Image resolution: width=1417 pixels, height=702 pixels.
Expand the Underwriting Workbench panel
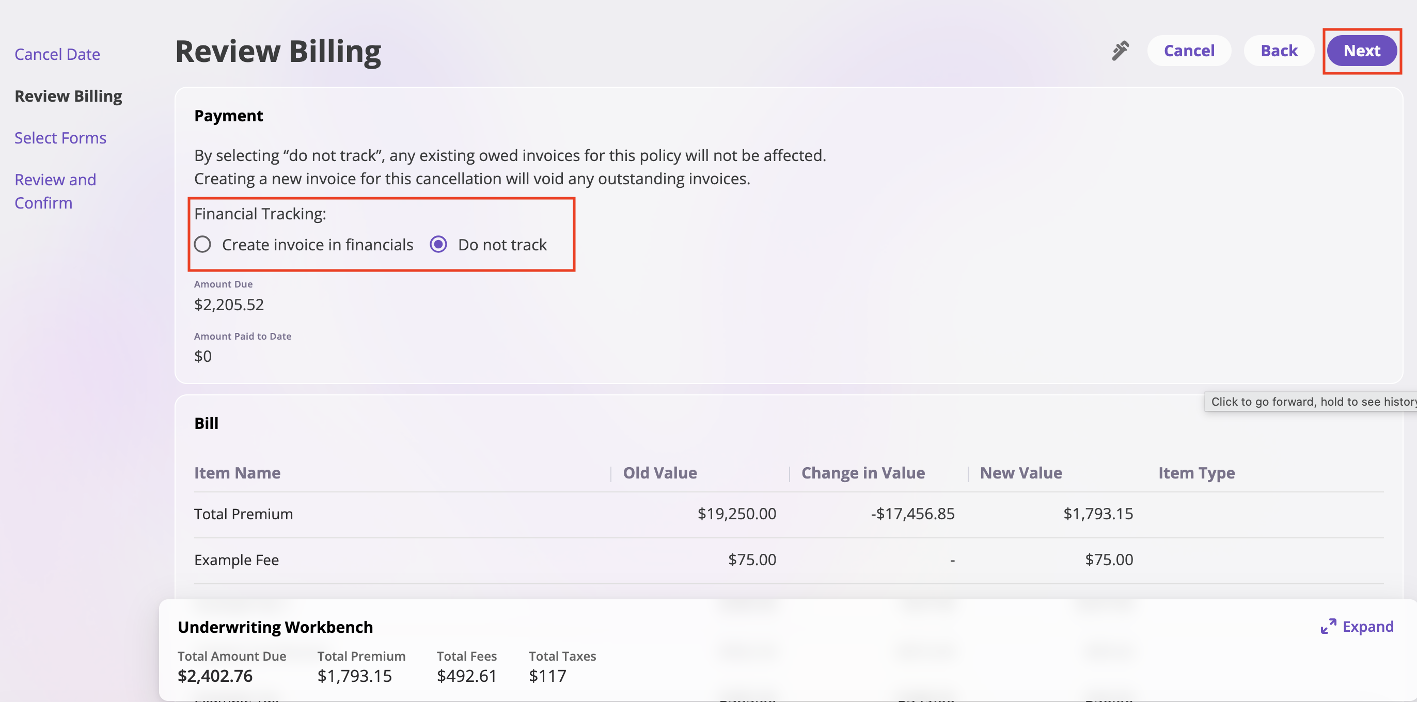(1367, 626)
